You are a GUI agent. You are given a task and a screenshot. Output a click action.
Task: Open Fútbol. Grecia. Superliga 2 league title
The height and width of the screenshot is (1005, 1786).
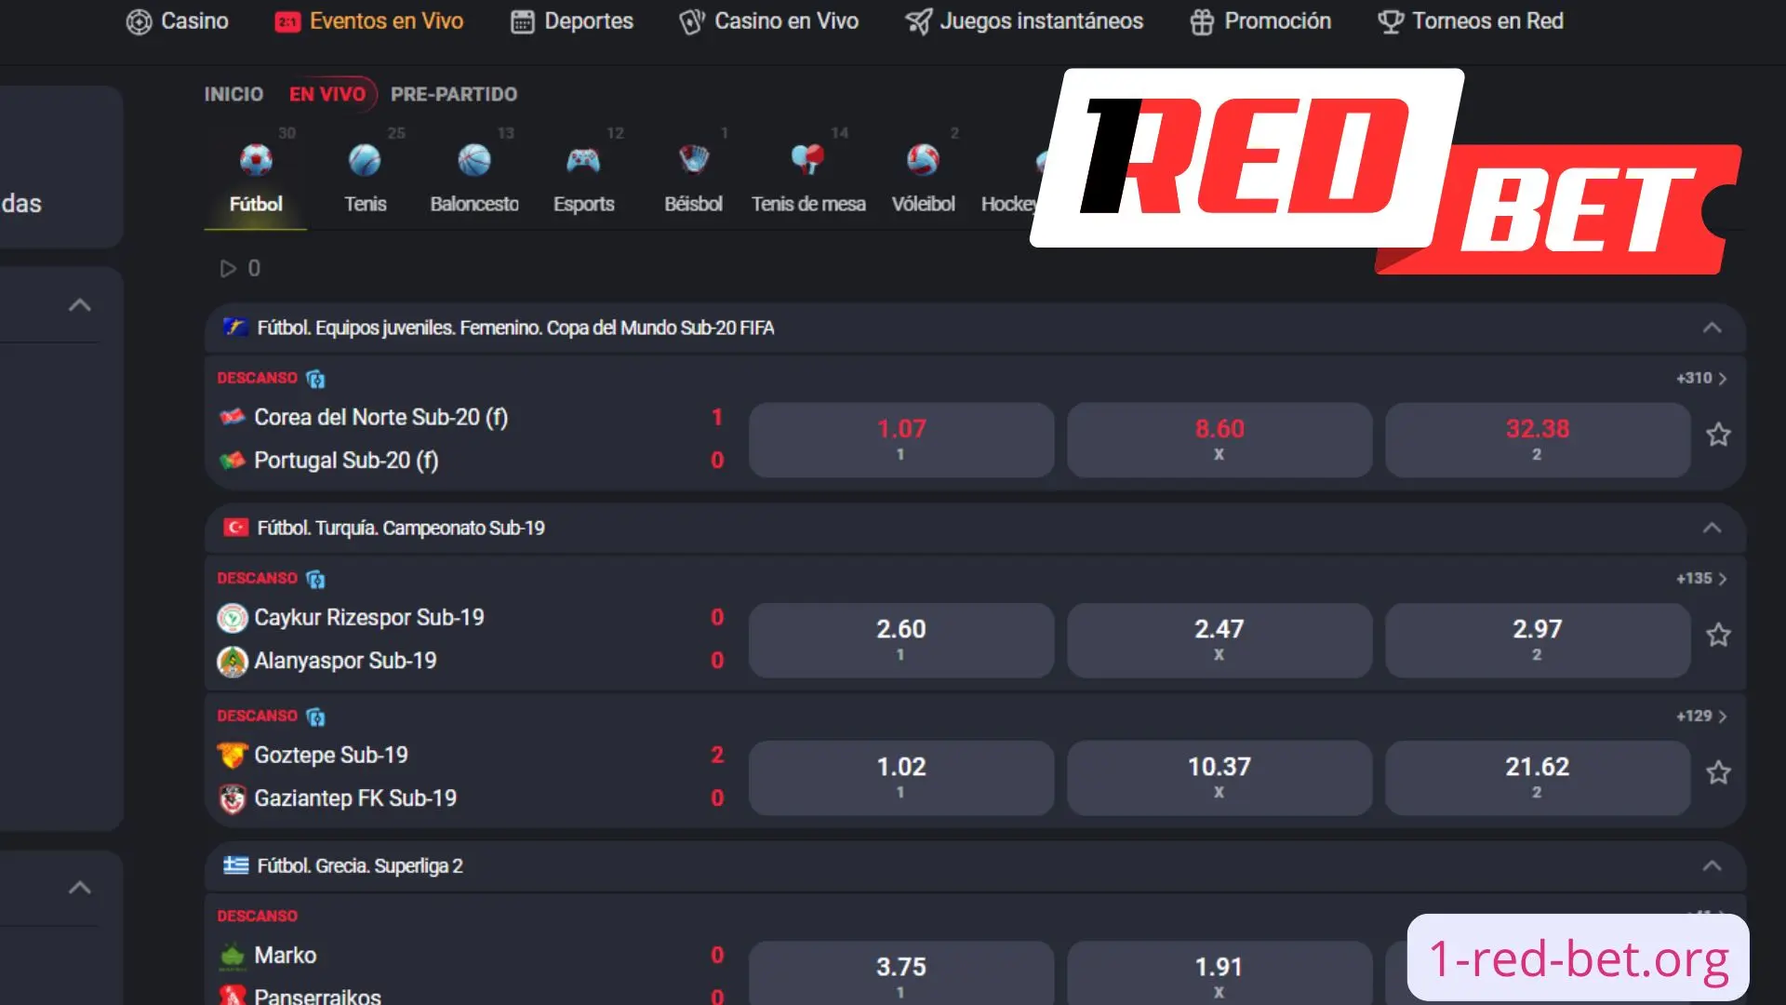point(360,865)
